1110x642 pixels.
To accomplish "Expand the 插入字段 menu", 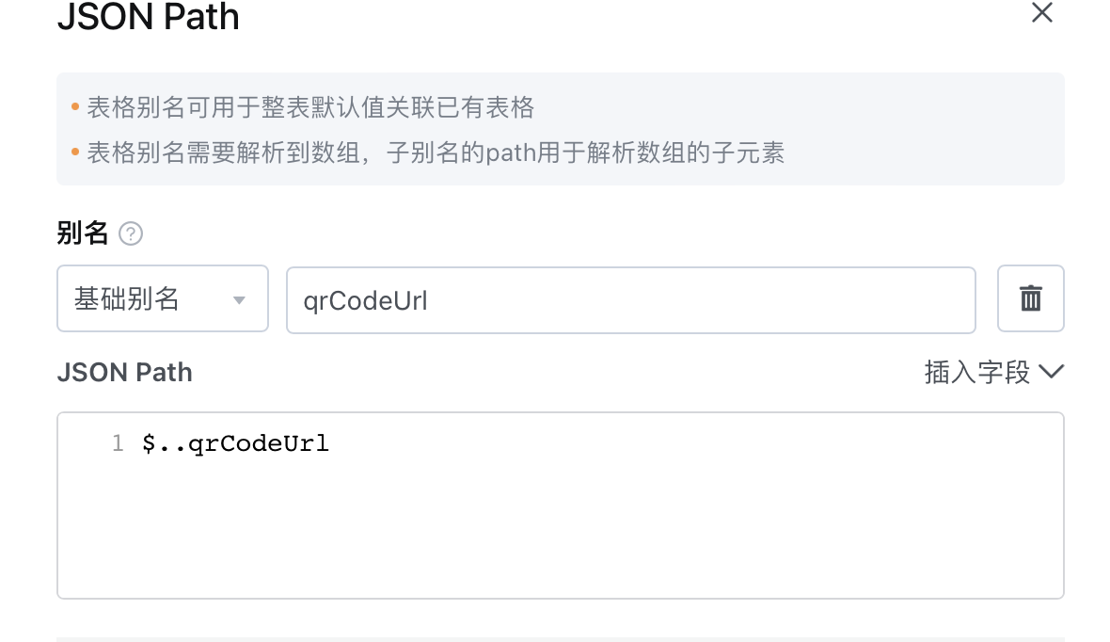I will pyautogui.click(x=994, y=372).
